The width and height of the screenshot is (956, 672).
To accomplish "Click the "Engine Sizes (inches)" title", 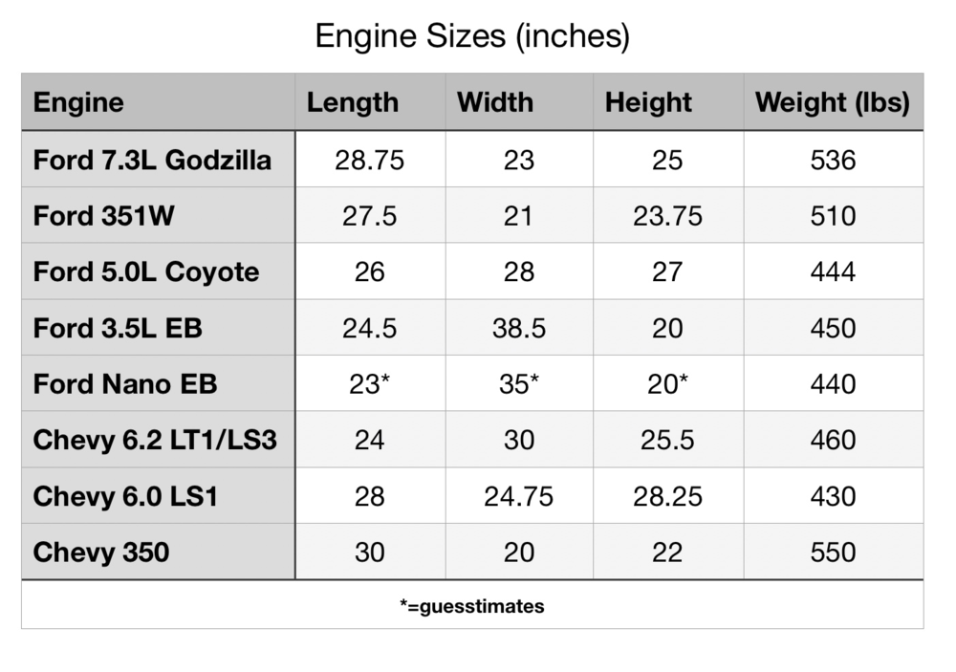I will click(472, 37).
